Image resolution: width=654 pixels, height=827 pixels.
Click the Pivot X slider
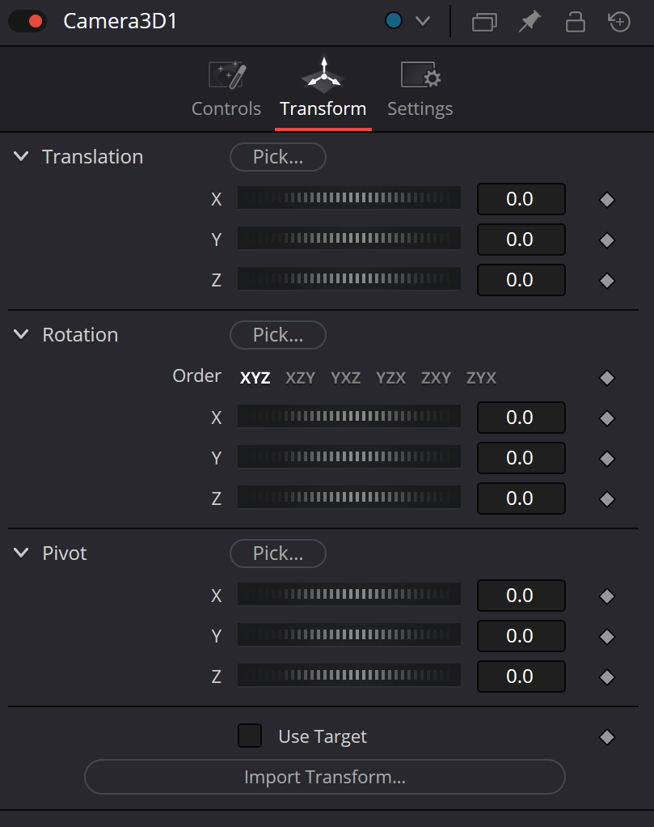click(x=349, y=595)
